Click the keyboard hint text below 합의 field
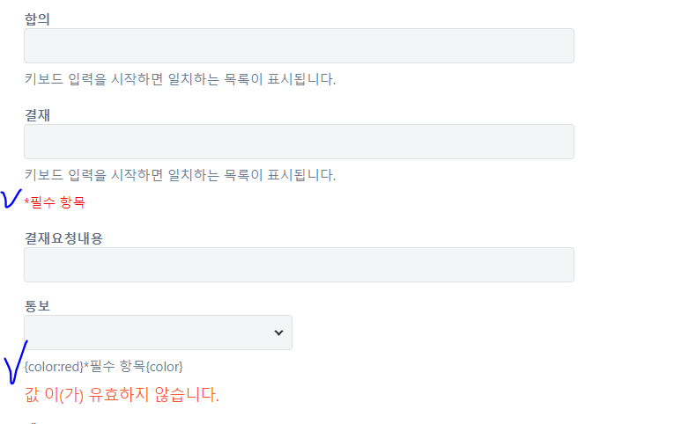Image resolution: width=674 pixels, height=424 pixels. 180,79
